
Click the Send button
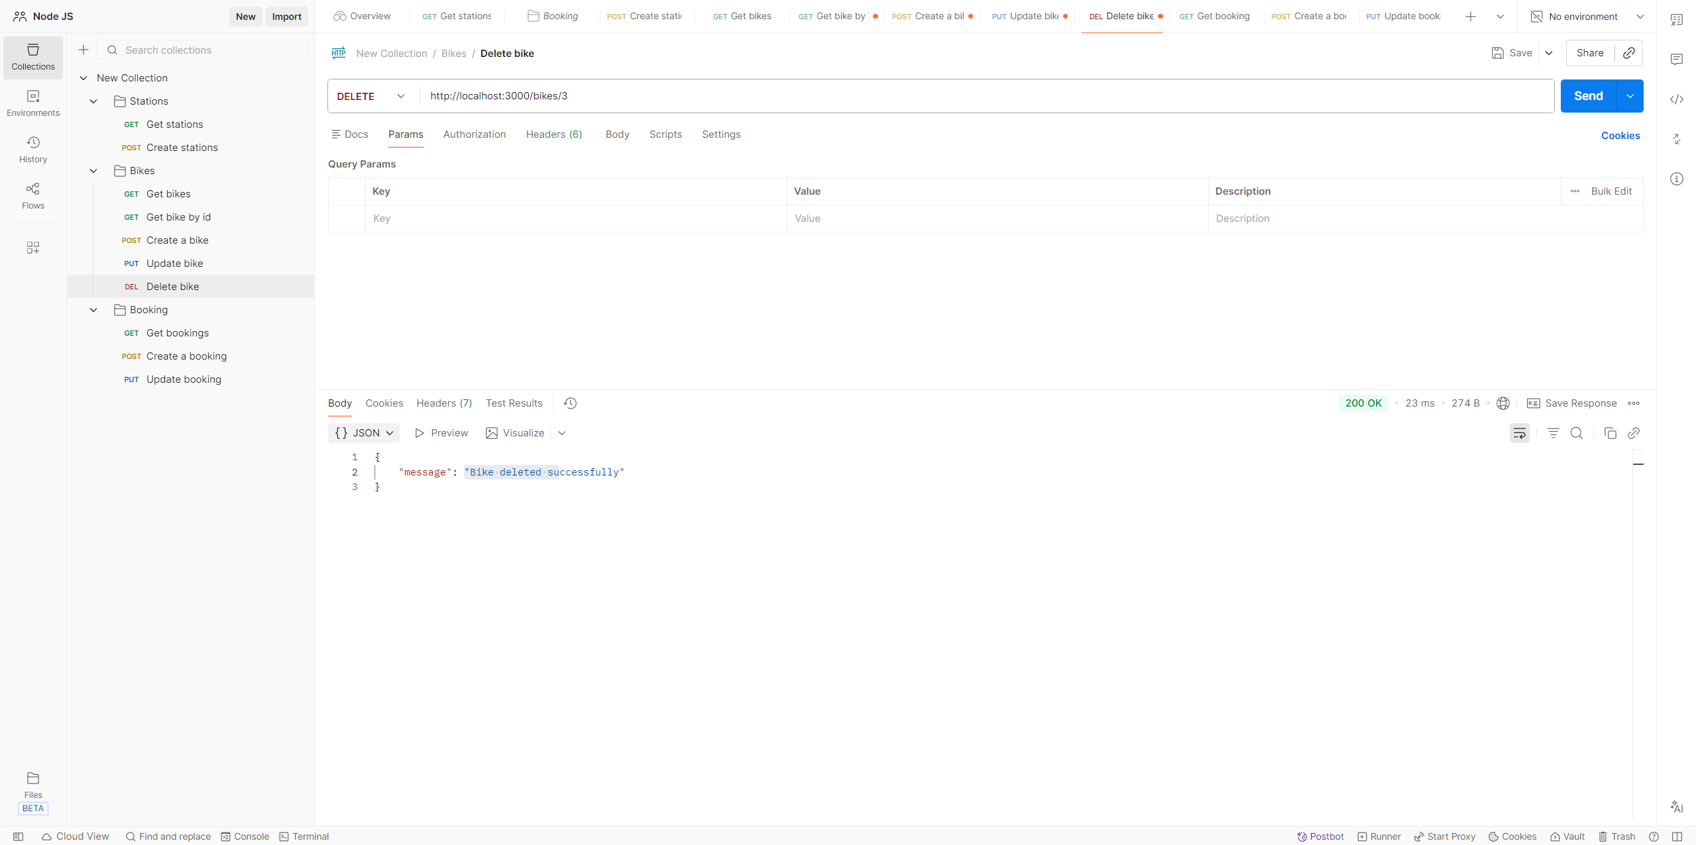coord(1589,96)
